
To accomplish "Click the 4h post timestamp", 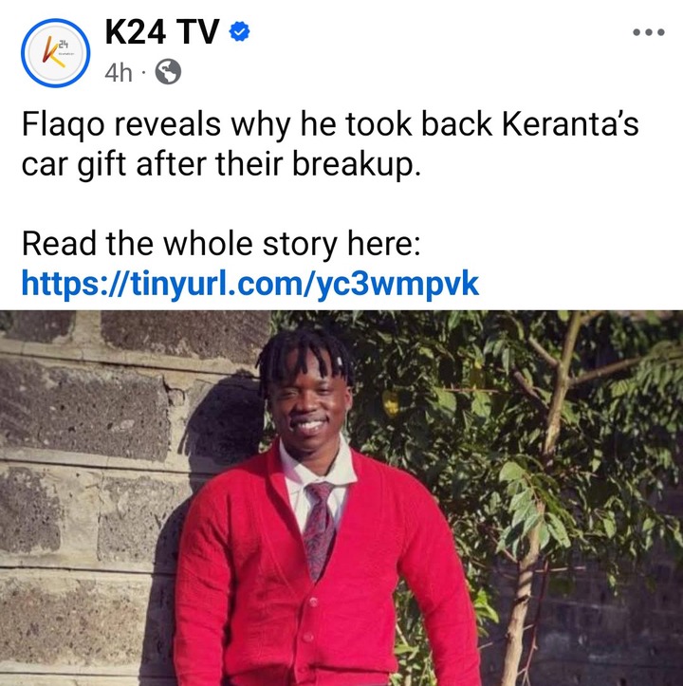I will pyautogui.click(x=119, y=72).
